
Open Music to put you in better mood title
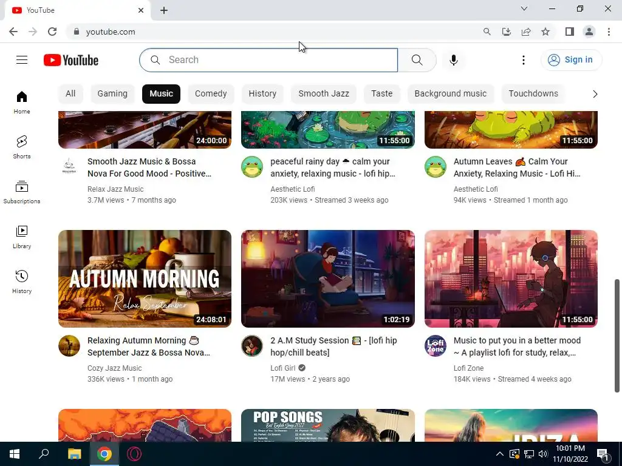coord(517,346)
